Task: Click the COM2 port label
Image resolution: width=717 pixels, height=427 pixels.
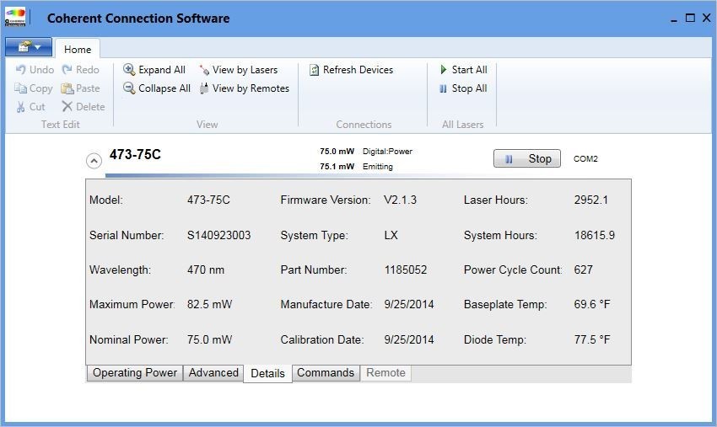Action: pyautogui.click(x=585, y=159)
